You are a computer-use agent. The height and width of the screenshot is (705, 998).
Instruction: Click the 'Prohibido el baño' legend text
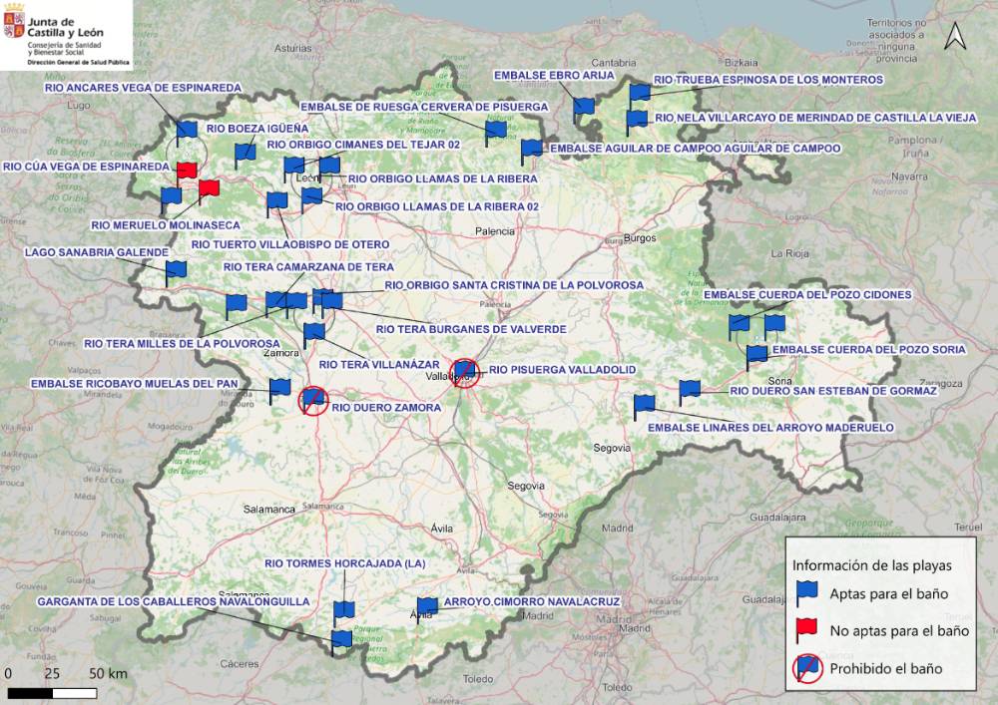886,668
